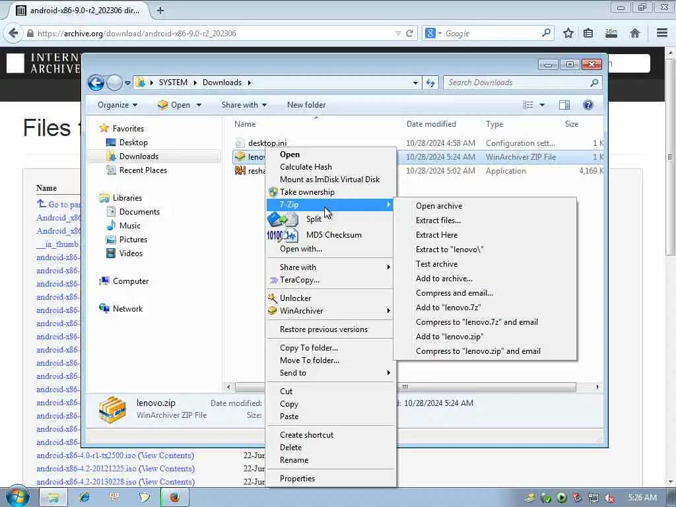Open a new Firefox tab with plus icon
Screen dimensions: 676x507
pos(160,11)
